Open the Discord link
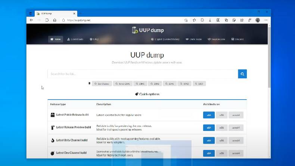This screenshot has width=295, height=166. (237, 39)
